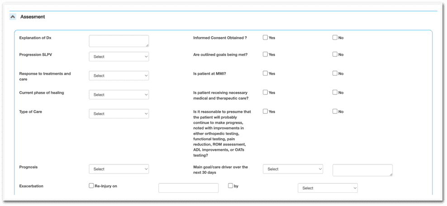Open Response to treatments and care dropdown
The width and height of the screenshot is (447, 206).
click(119, 75)
